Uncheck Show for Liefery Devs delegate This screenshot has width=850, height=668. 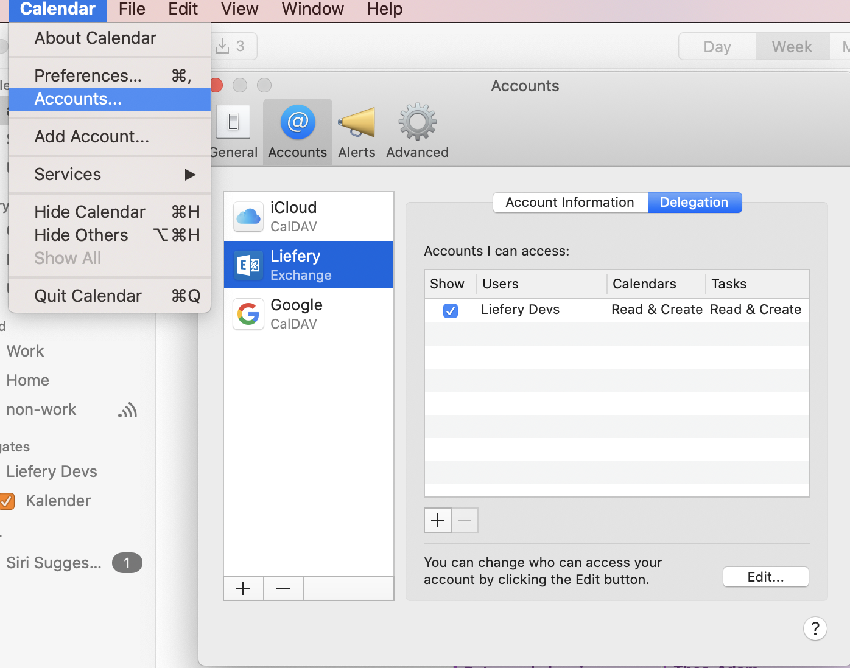[451, 311]
